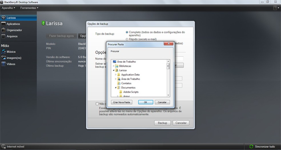The width and height of the screenshot is (281, 150).
Task: Click OK in Procurar Pasta dialog
Action: coord(146,102)
